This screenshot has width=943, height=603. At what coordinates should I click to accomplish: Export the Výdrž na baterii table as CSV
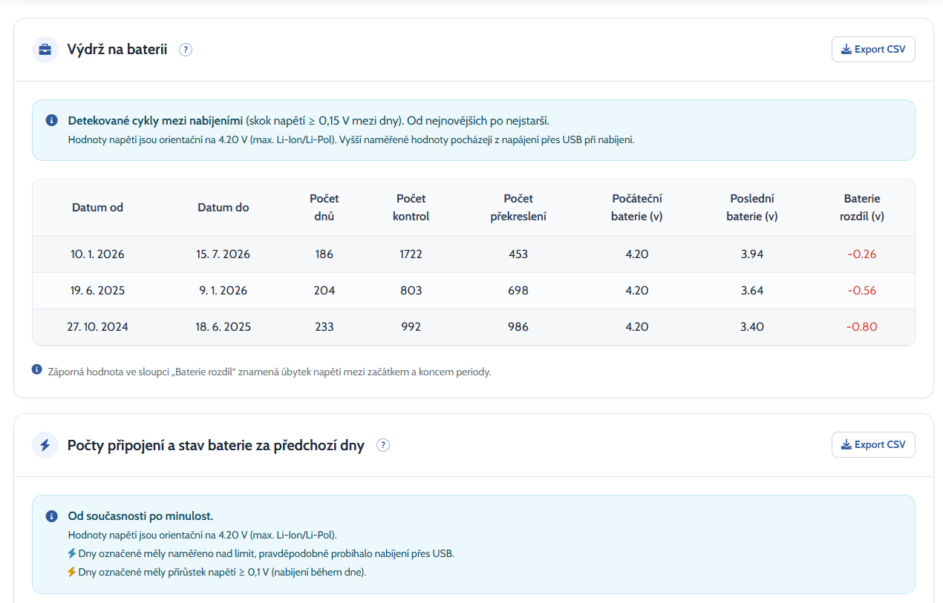coord(873,49)
